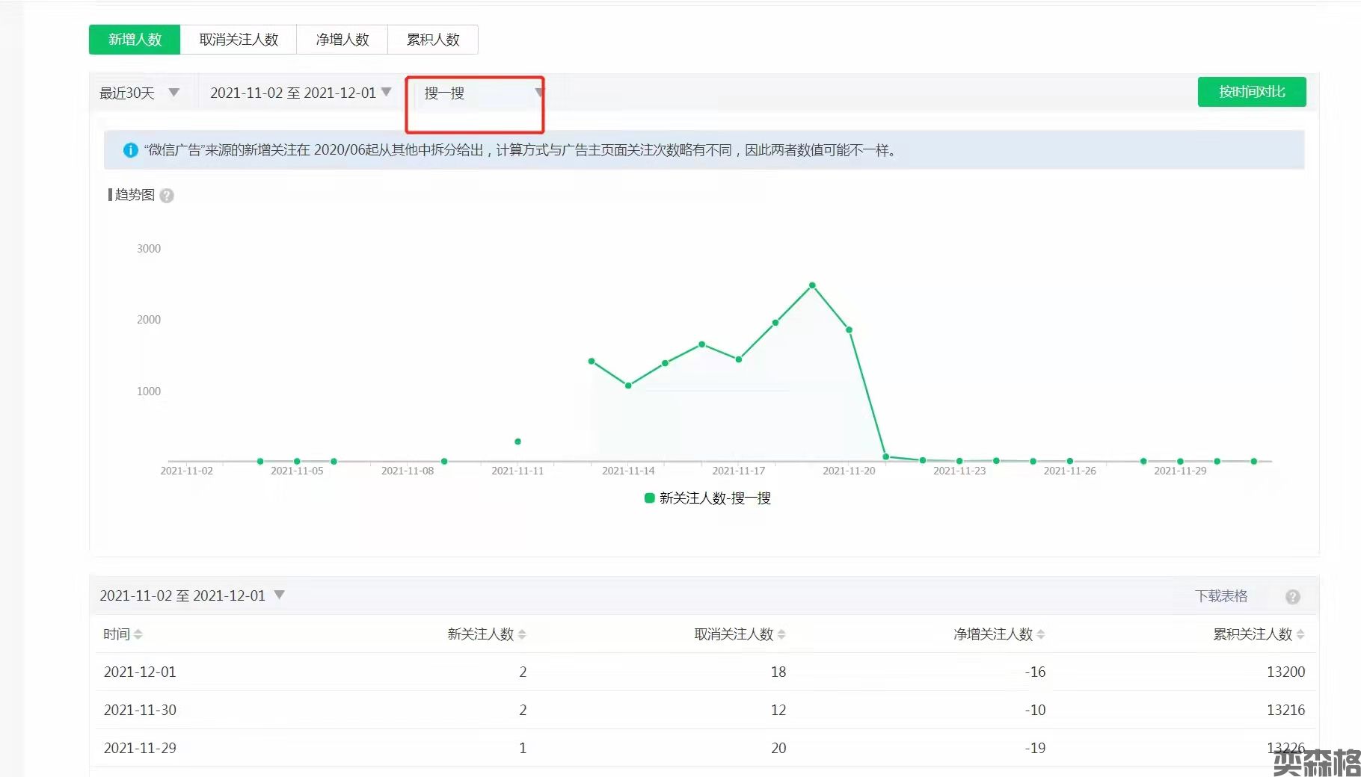Click the peak data point on the chart
The height and width of the screenshot is (777, 1361).
[812, 285]
